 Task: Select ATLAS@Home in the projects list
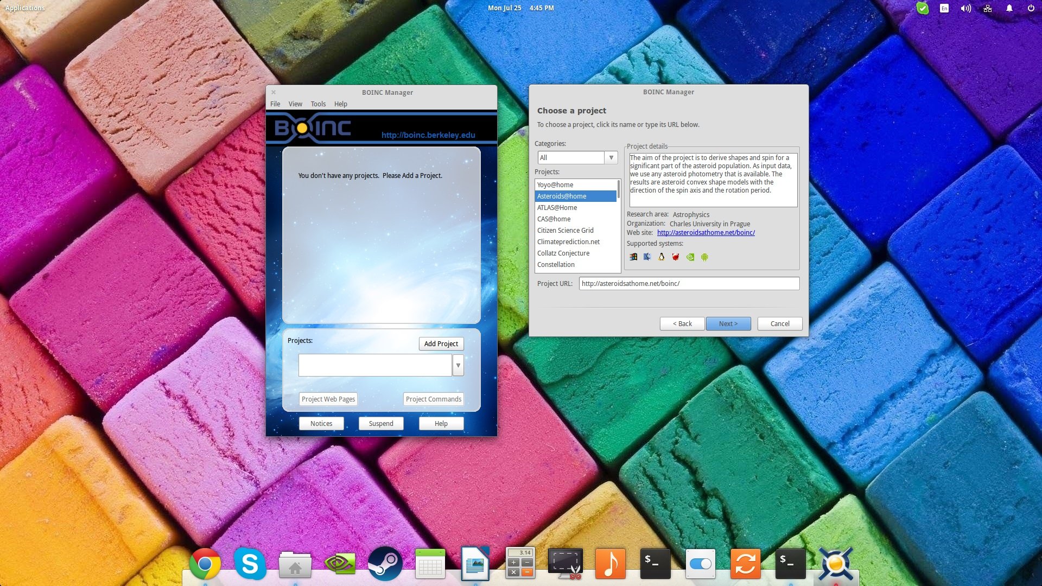pyautogui.click(x=576, y=208)
